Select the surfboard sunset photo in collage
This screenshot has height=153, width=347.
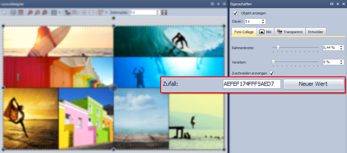point(58,41)
